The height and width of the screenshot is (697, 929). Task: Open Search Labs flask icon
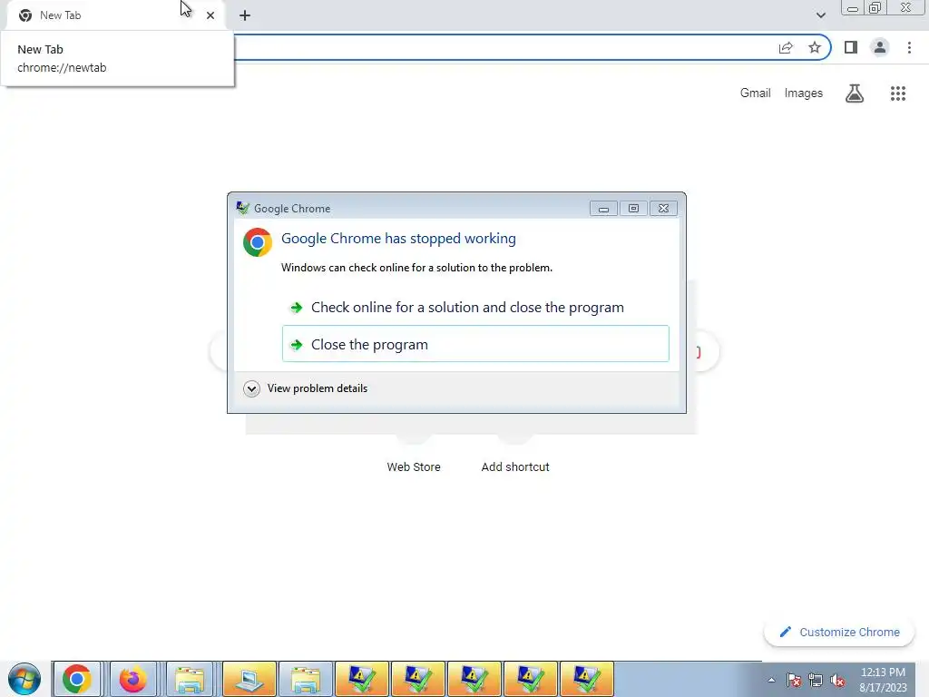pos(855,93)
